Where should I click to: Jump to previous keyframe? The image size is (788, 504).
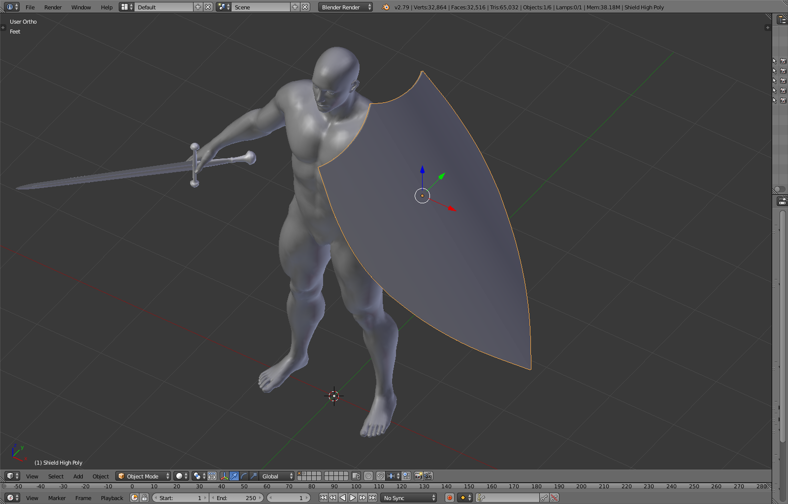click(333, 498)
